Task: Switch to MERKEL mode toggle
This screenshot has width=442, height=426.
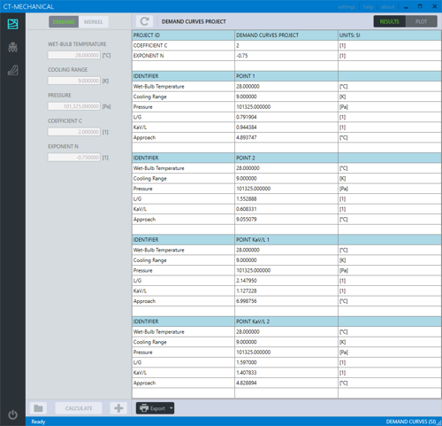Action: click(x=94, y=22)
